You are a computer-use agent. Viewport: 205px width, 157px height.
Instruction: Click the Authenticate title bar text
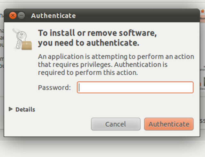point(53,16)
